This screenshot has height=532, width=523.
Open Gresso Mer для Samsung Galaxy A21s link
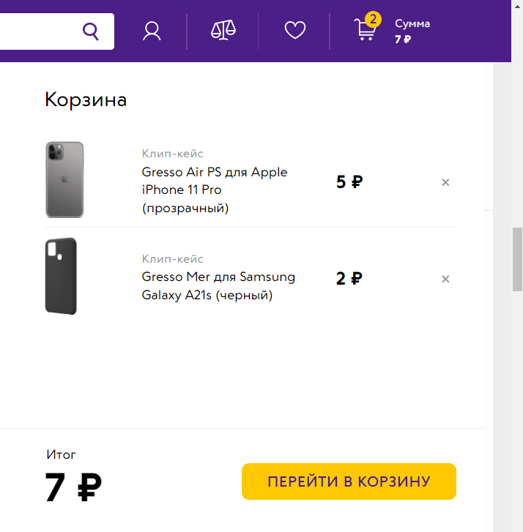tap(218, 286)
